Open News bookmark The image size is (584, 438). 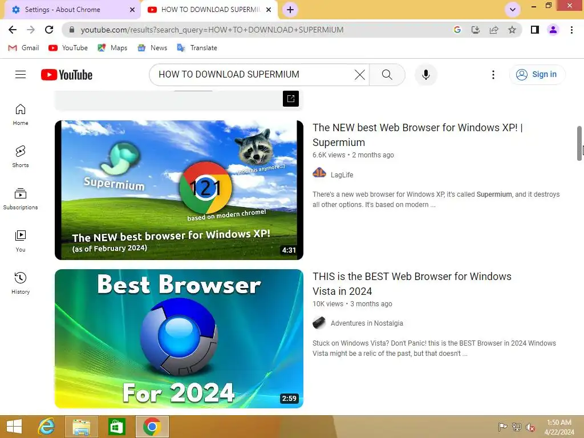(x=152, y=48)
